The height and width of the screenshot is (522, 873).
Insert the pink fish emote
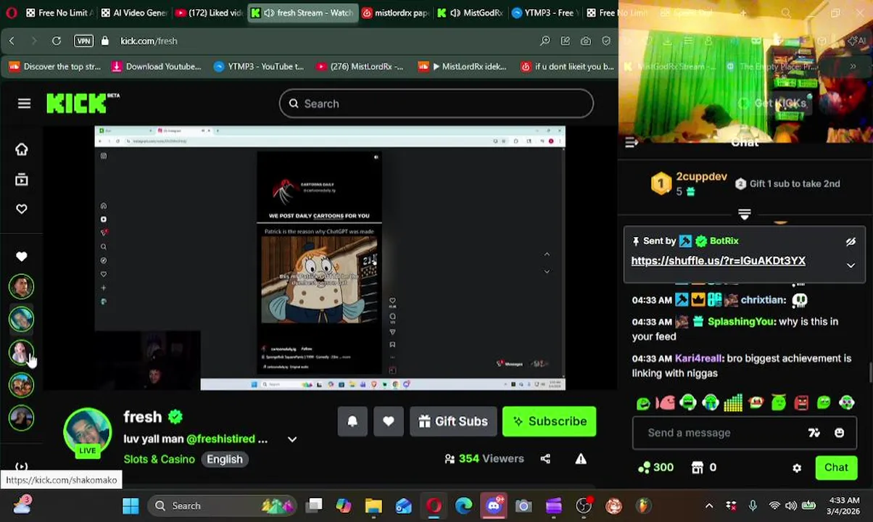665,402
